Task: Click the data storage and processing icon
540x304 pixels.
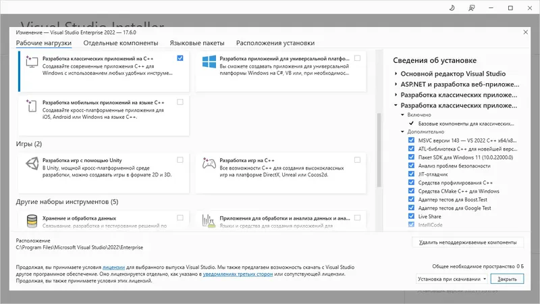Action: pos(32,222)
